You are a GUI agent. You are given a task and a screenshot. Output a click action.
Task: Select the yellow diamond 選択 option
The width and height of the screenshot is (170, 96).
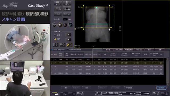(x=56, y=39)
